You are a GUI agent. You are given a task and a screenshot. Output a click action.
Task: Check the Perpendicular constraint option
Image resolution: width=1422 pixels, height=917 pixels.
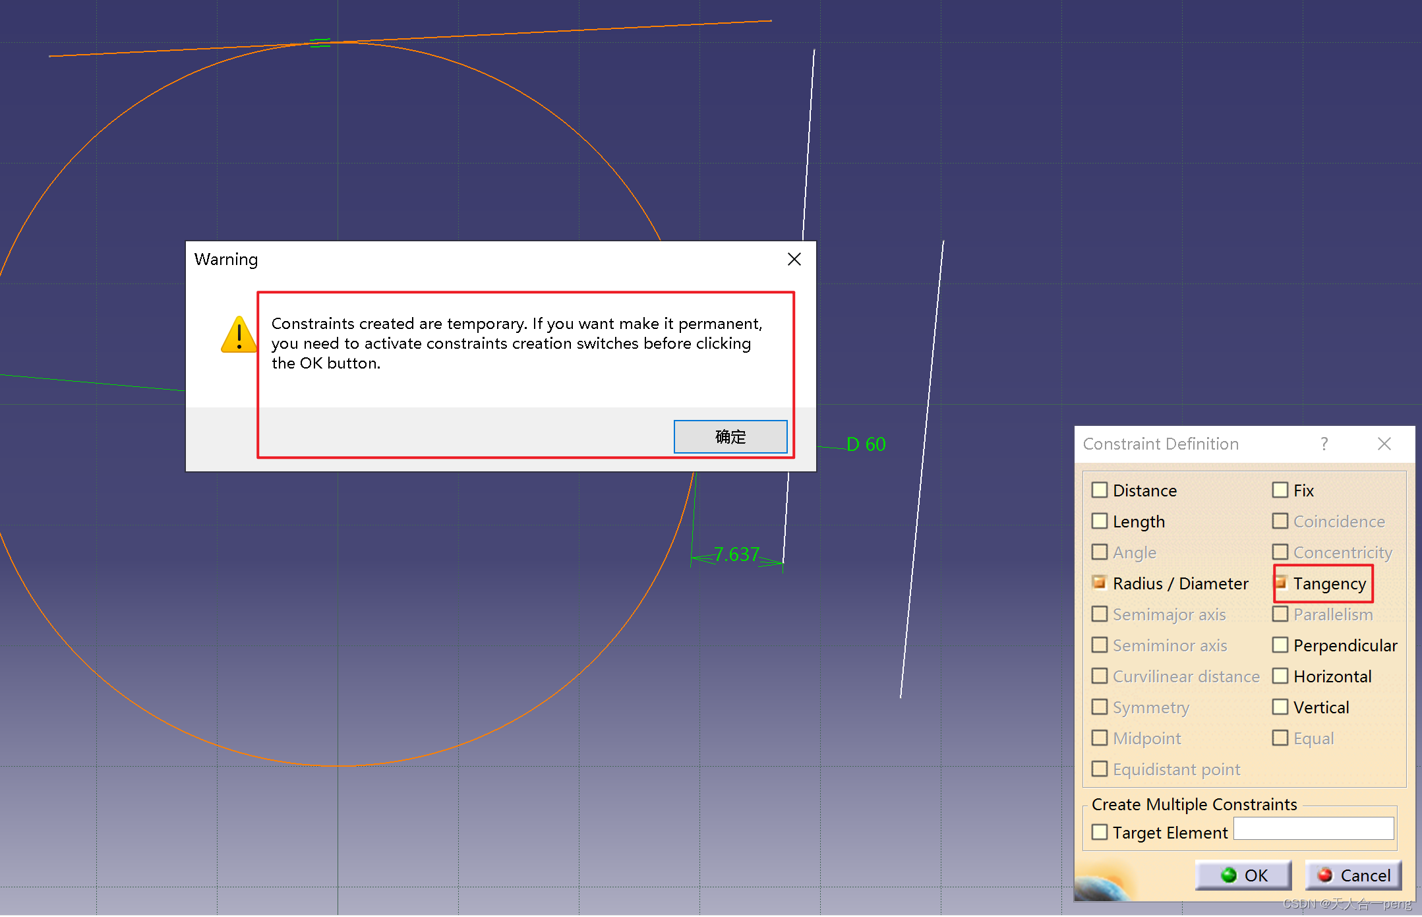click(x=1280, y=645)
